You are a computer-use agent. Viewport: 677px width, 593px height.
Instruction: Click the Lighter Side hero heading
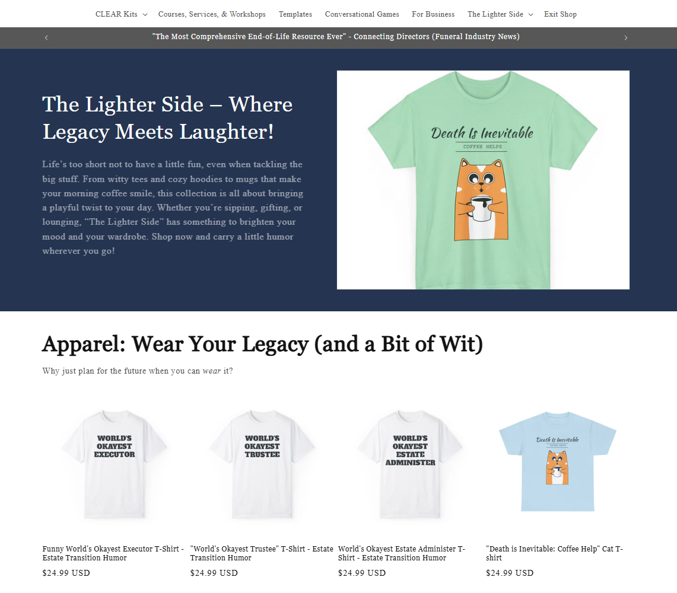click(167, 118)
